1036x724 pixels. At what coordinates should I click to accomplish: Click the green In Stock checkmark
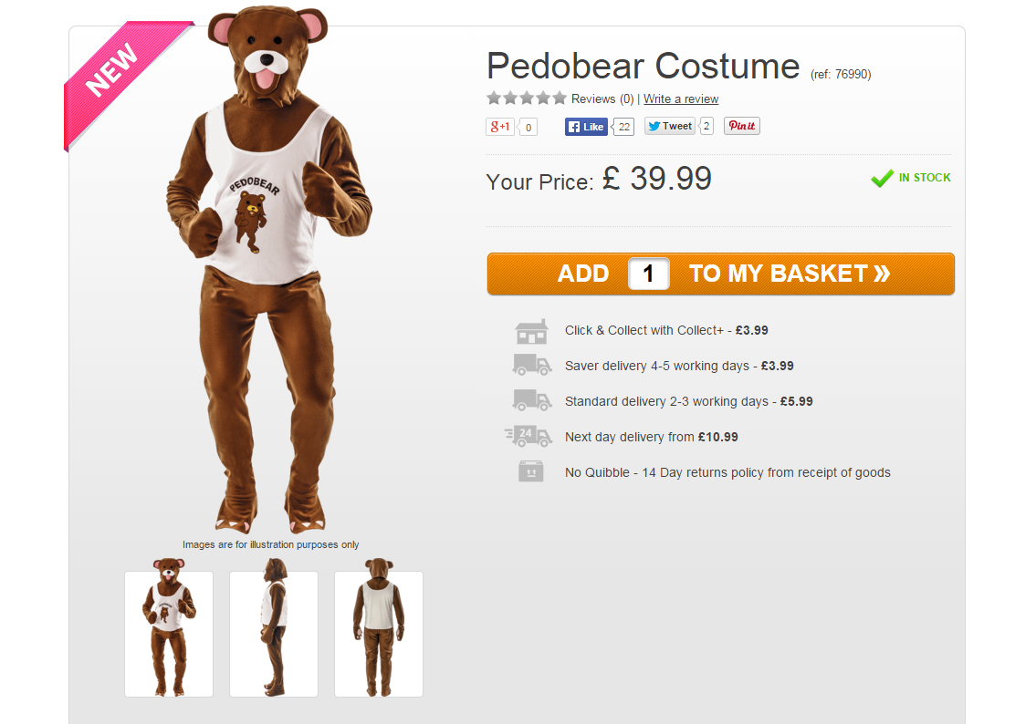tap(882, 178)
